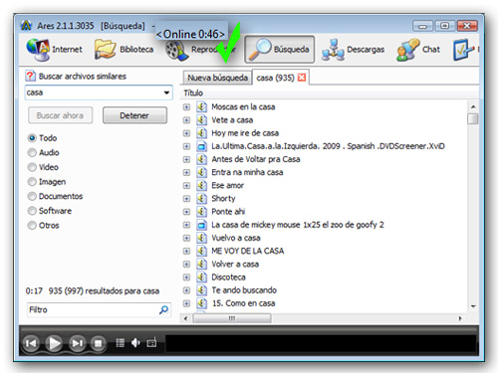Select the Otros file type filter
Screen dimensions: 498x373
(32, 226)
